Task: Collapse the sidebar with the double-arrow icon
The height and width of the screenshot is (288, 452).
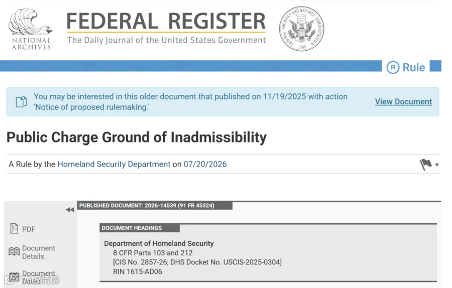Action: (x=70, y=210)
